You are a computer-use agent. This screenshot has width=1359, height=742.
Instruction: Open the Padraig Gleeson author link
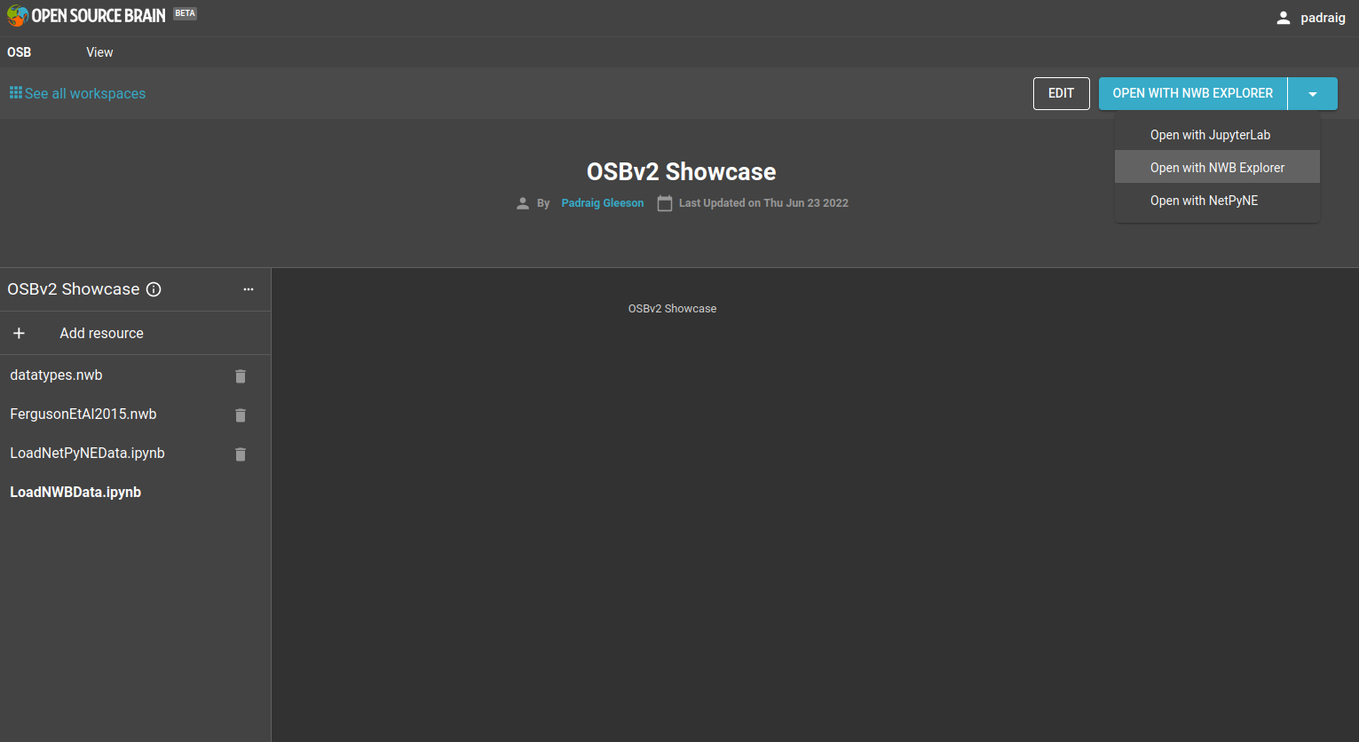(603, 203)
